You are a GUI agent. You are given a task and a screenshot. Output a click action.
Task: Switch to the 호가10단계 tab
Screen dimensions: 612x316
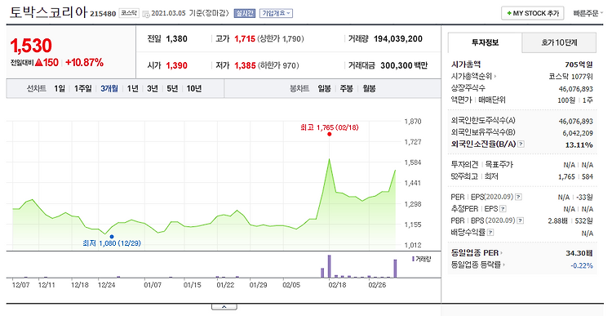(559, 42)
